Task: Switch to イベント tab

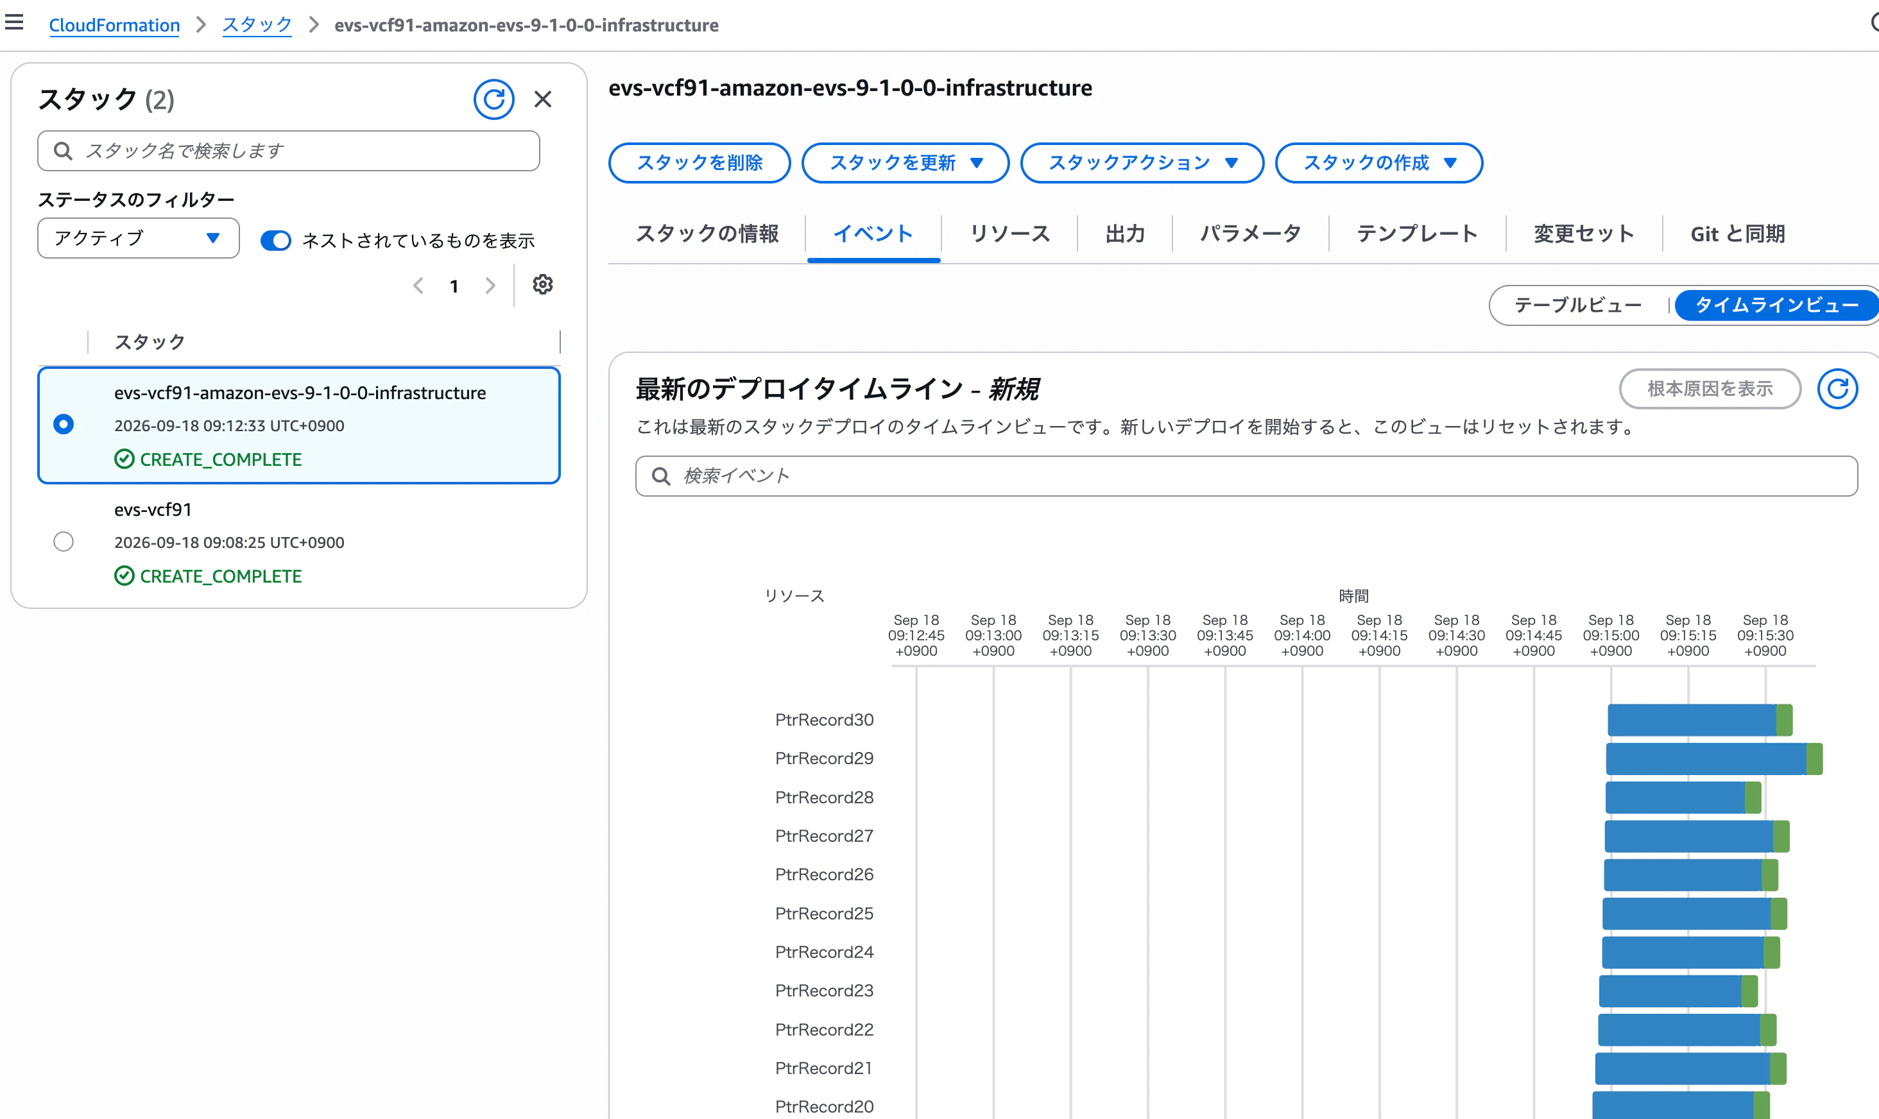Action: (x=873, y=234)
